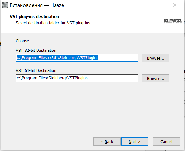Cancel the Haaze installation

(166, 142)
